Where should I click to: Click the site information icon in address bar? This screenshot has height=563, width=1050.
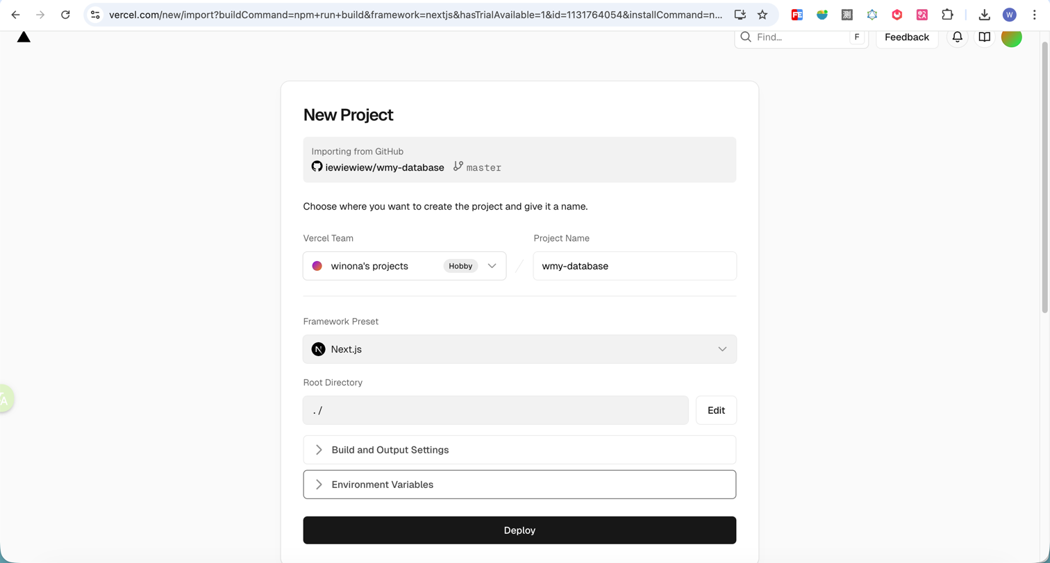click(96, 15)
